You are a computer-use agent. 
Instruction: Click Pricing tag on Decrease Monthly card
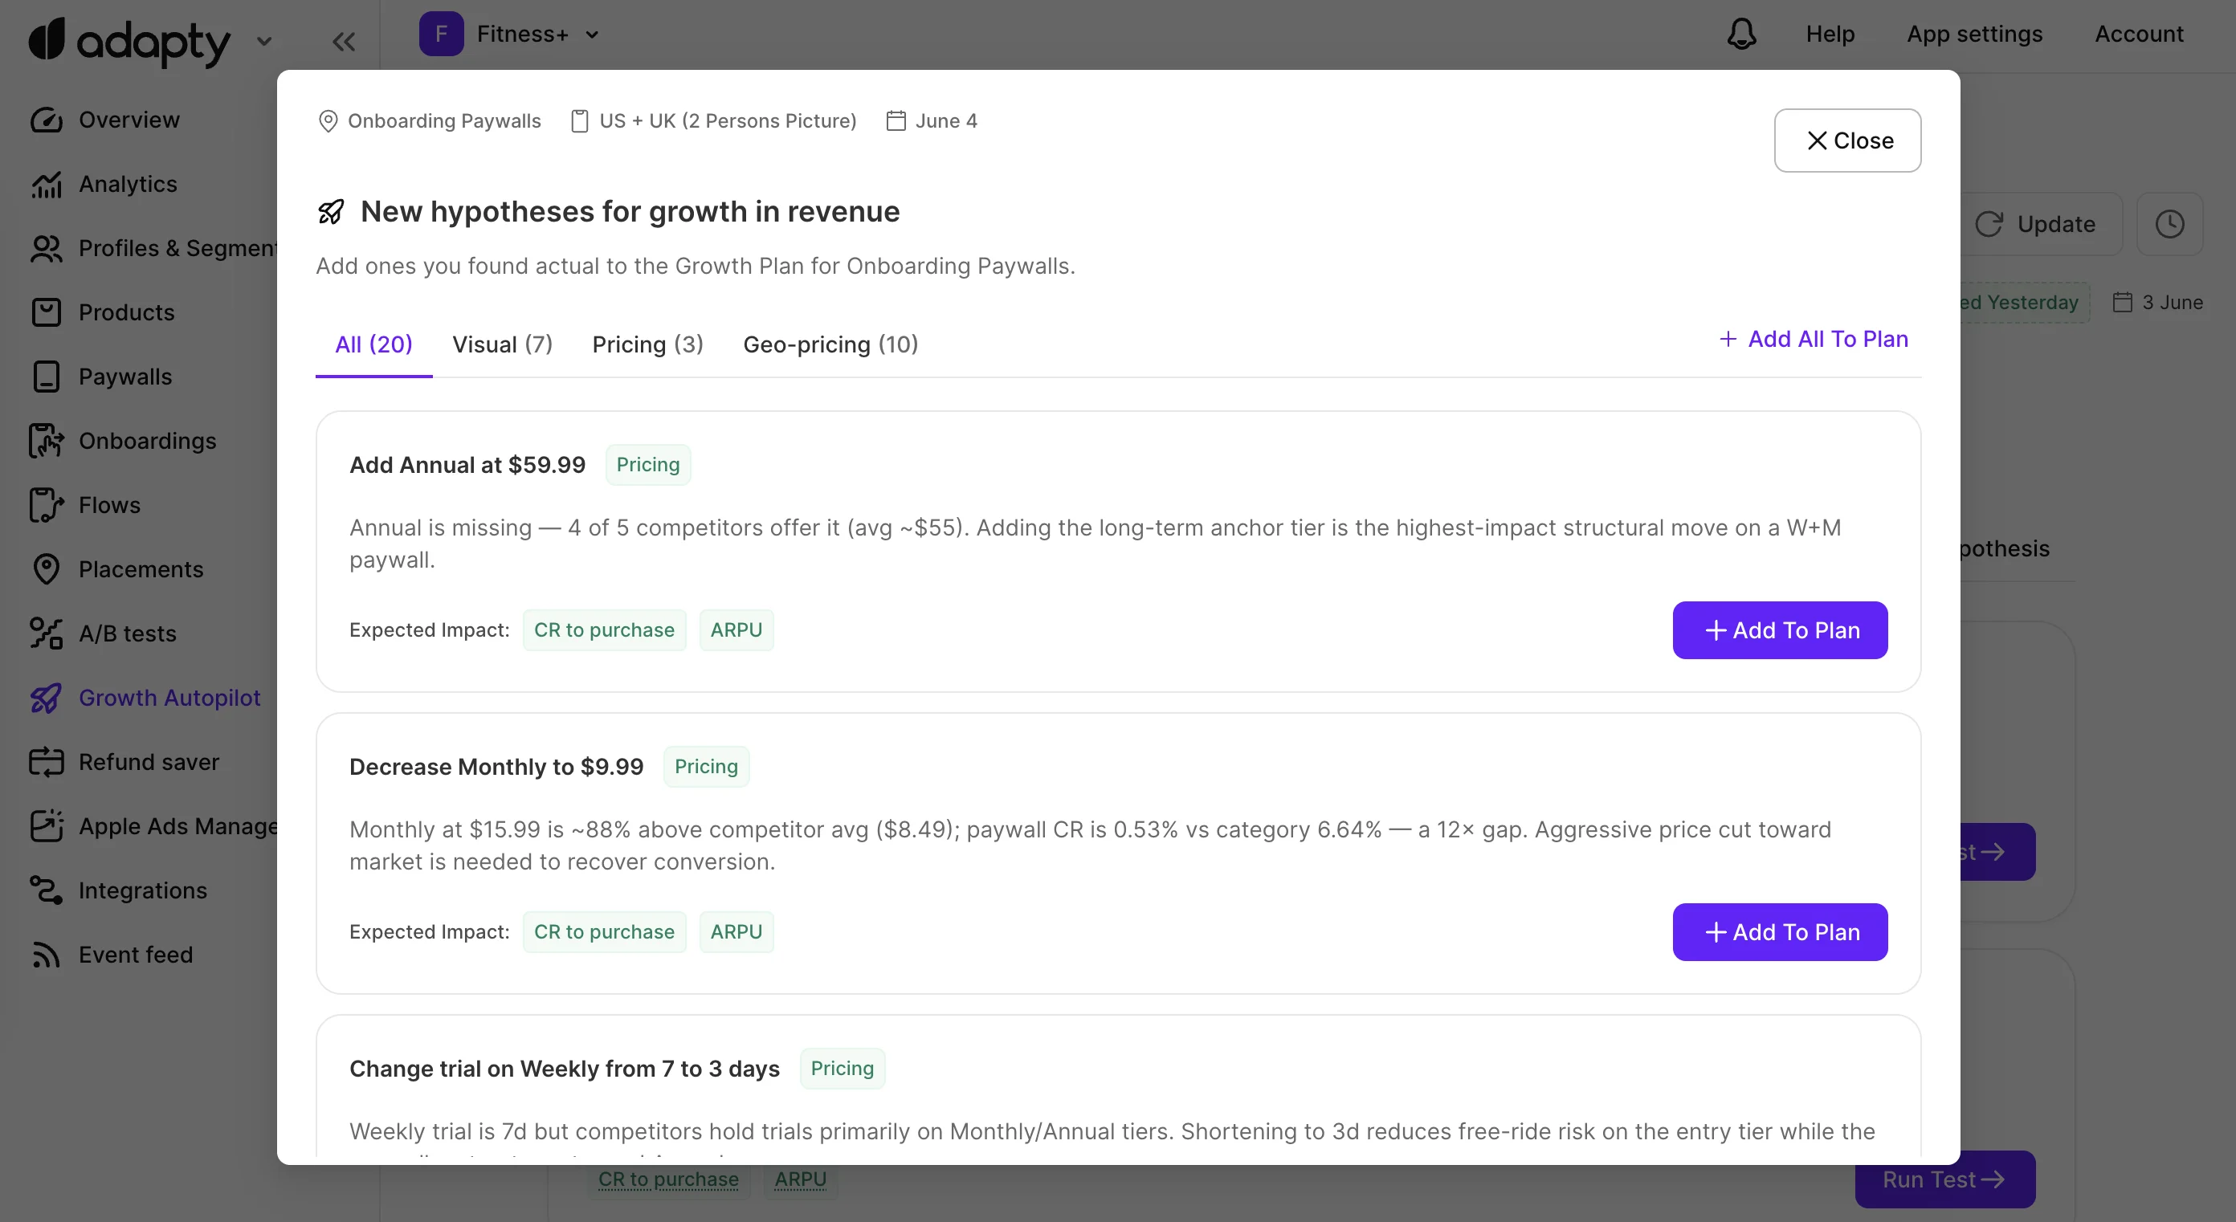point(706,766)
